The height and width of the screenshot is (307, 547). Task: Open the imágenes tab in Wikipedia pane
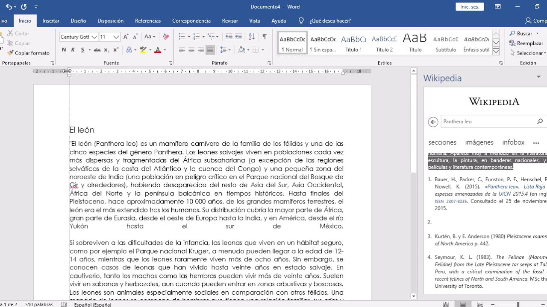[479, 142]
